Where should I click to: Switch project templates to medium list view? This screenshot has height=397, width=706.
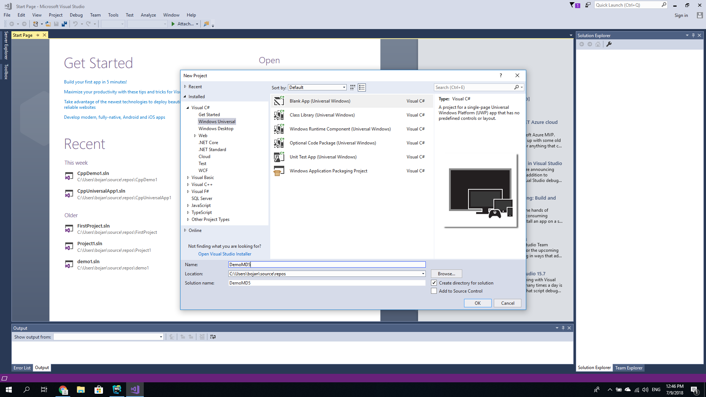tap(362, 87)
